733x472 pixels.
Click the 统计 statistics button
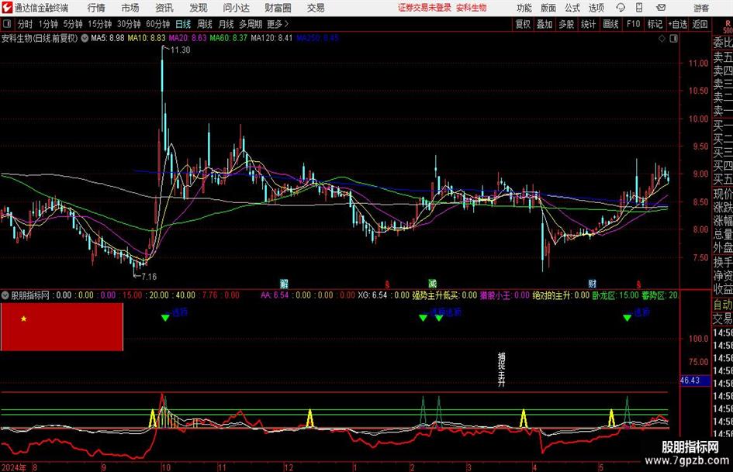click(x=589, y=24)
